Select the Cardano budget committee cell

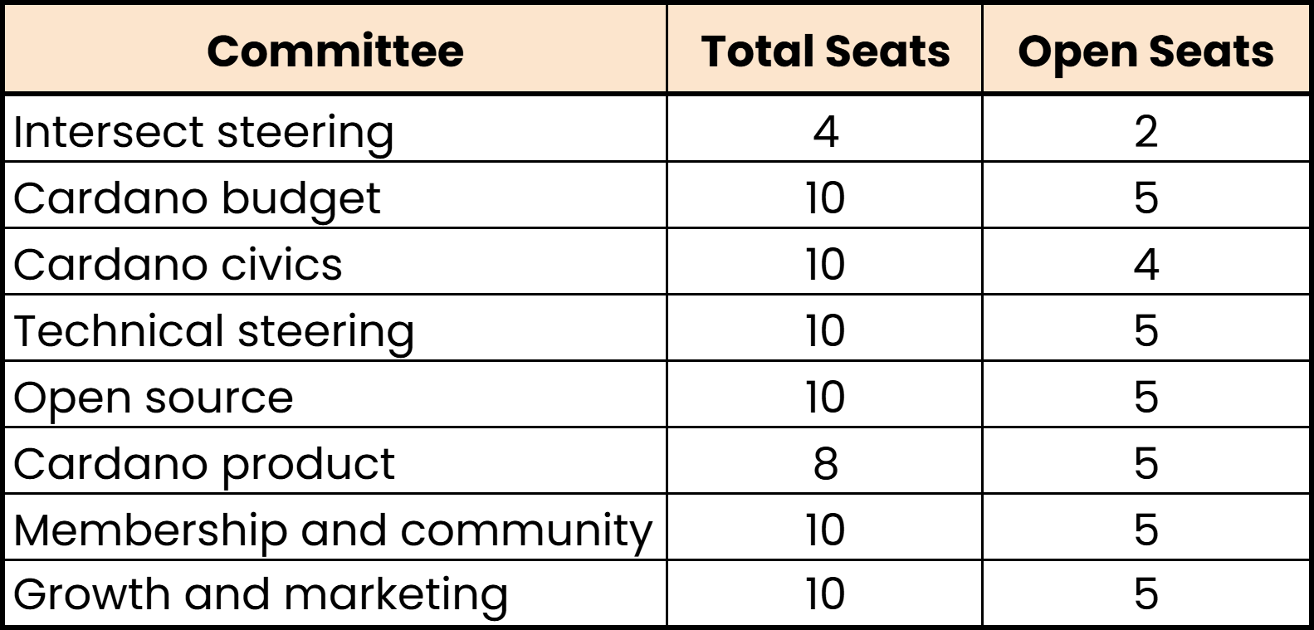point(197,198)
